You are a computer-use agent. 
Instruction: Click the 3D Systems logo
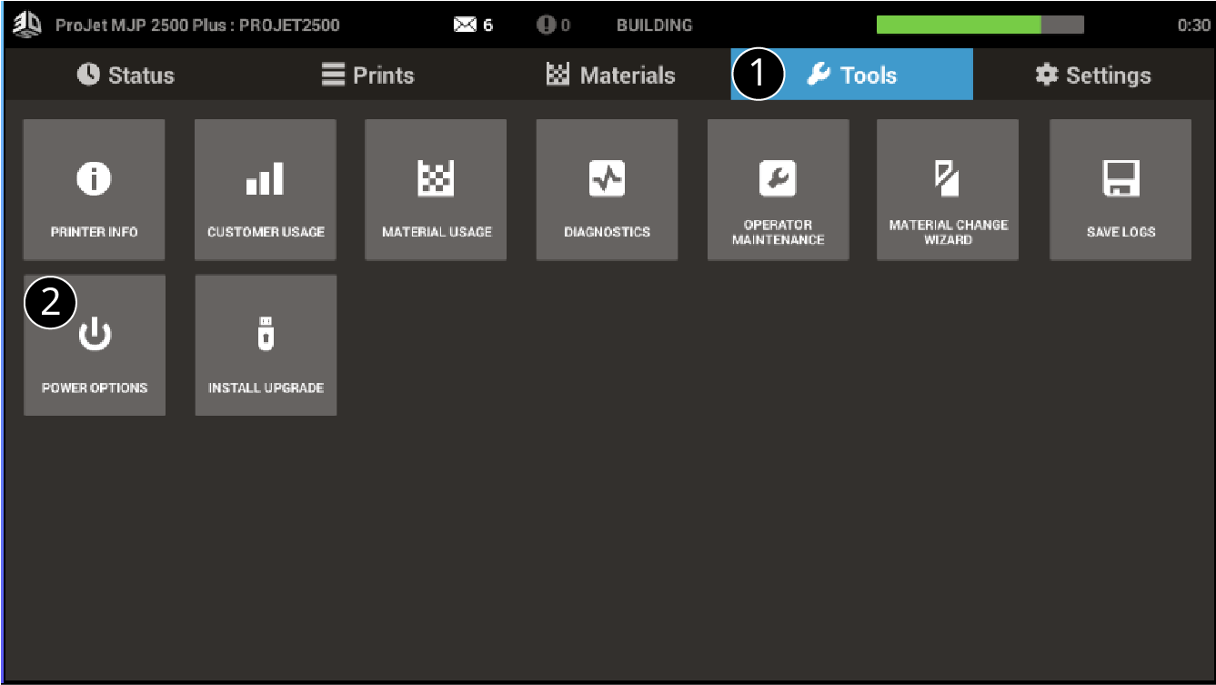pos(27,25)
